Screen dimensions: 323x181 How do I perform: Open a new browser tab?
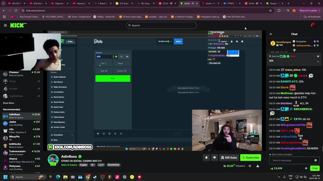[x=288, y=4]
